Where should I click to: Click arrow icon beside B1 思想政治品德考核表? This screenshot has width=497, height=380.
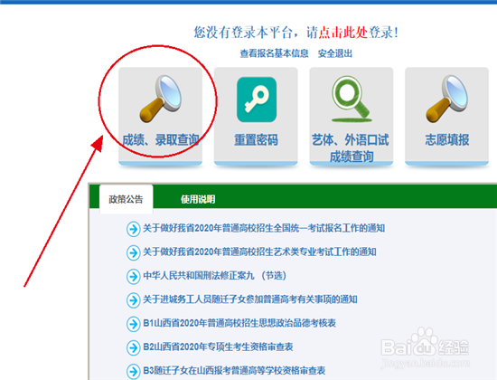[133, 324]
